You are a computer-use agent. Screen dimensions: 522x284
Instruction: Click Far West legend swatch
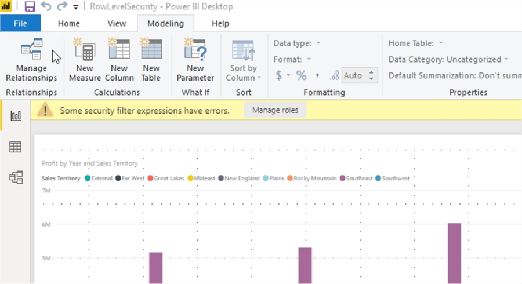[118, 179]
